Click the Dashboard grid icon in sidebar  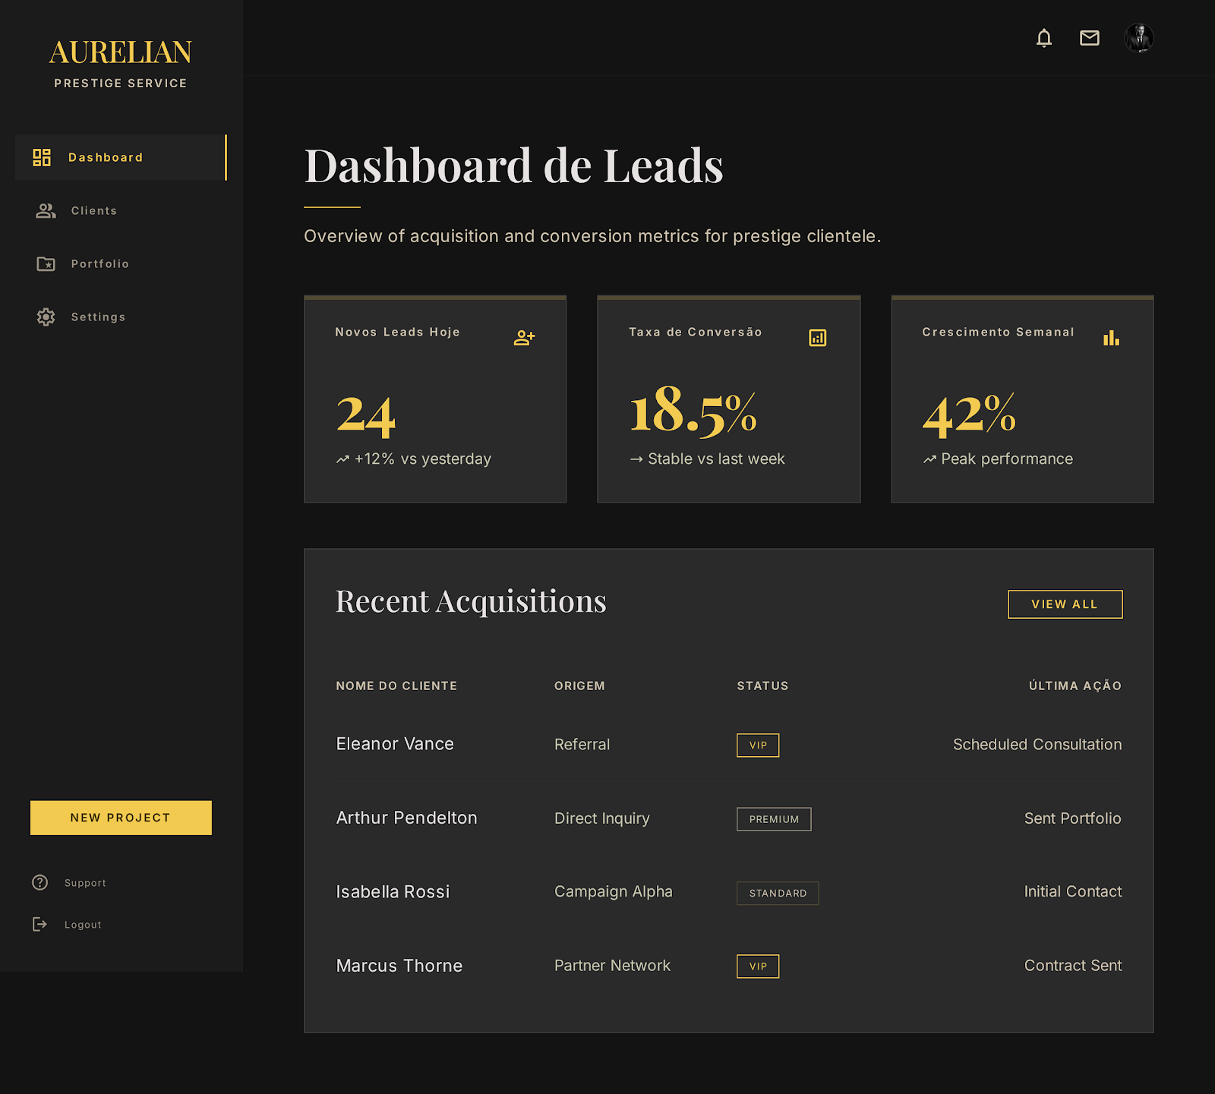(x=42, y=157)
